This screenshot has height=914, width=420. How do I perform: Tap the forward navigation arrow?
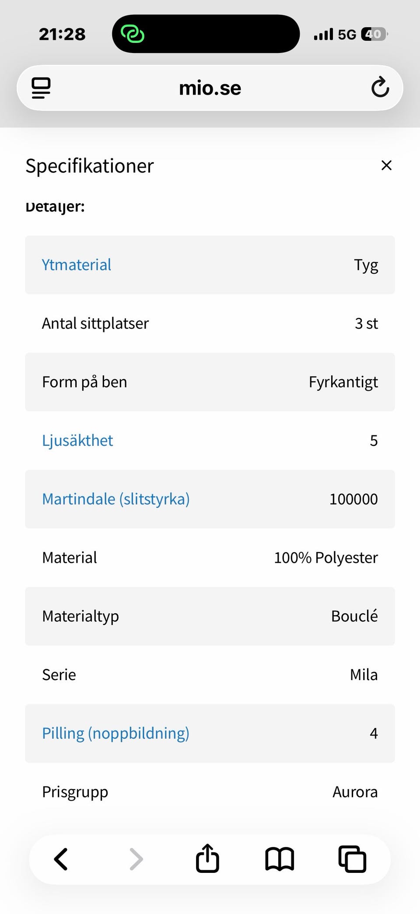[136, 859]
